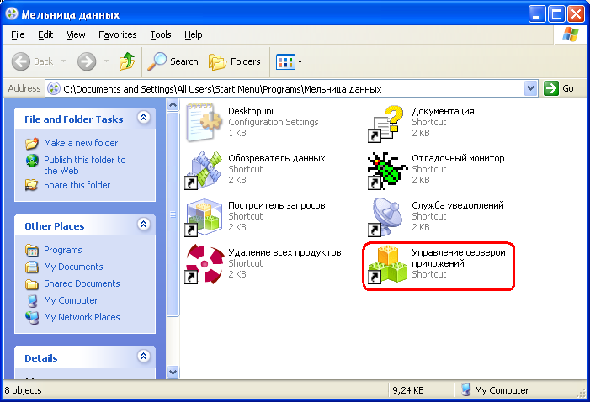Collapse the File and Folder Tasks panel
The image size is (590, 402).
click(x=143, y=119)
